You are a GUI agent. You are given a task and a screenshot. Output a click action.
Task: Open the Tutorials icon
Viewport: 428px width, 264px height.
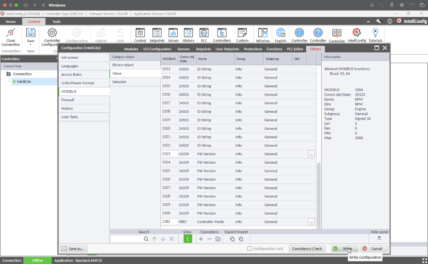pyautogui.click(x=375, y=33)
